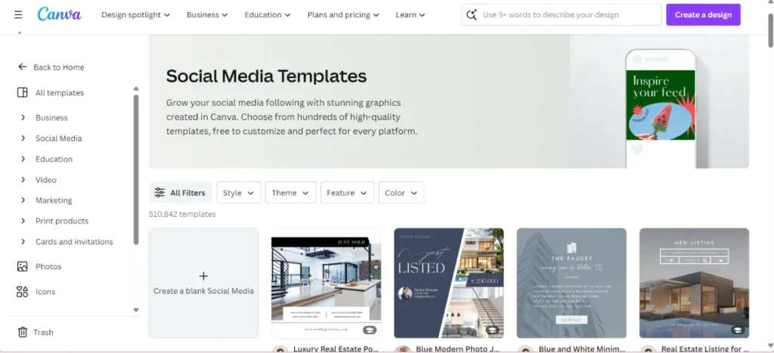Open Photos in sidebar
This screenshot has width=774, height=353.
pyautogui.click(x=48, y=267)
